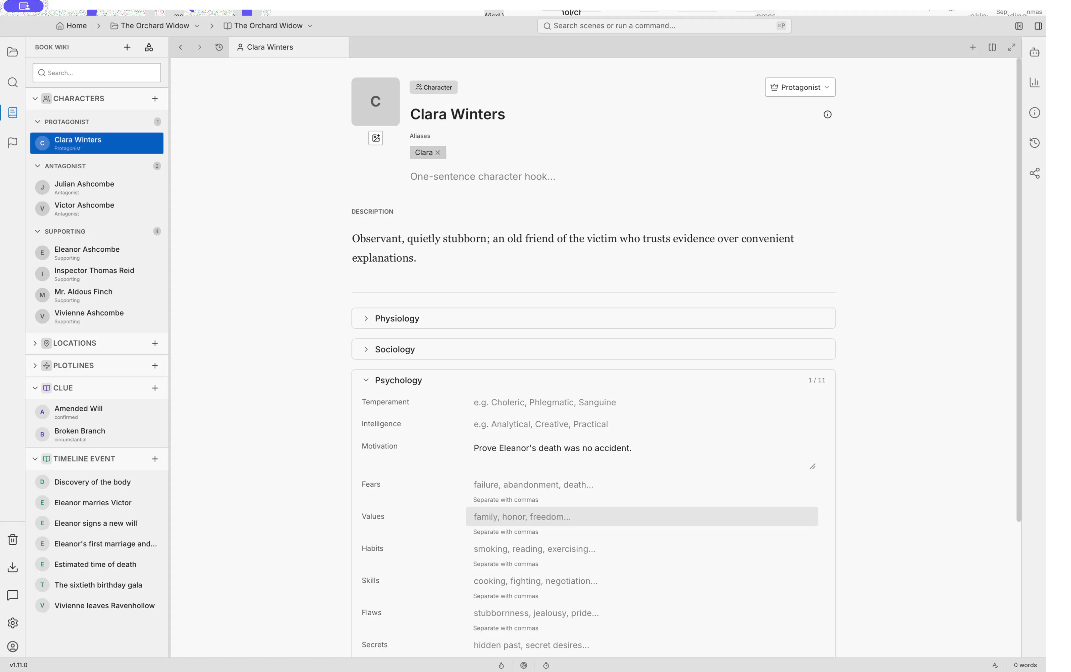Open statistics chart panel
Viewport: 1071px width, 672px height.
coord(1034,82)
